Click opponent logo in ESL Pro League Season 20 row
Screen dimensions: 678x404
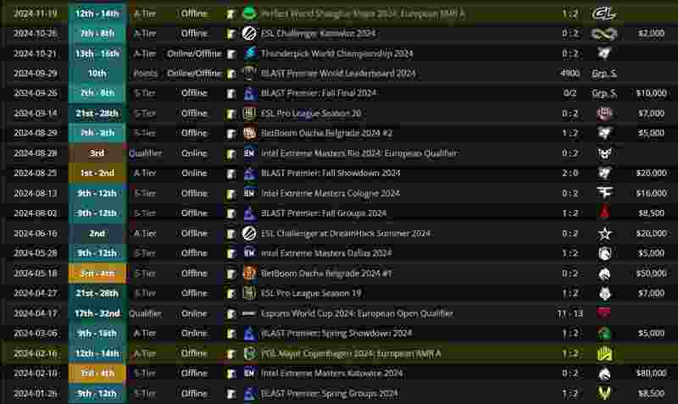[x=604, y=113]
